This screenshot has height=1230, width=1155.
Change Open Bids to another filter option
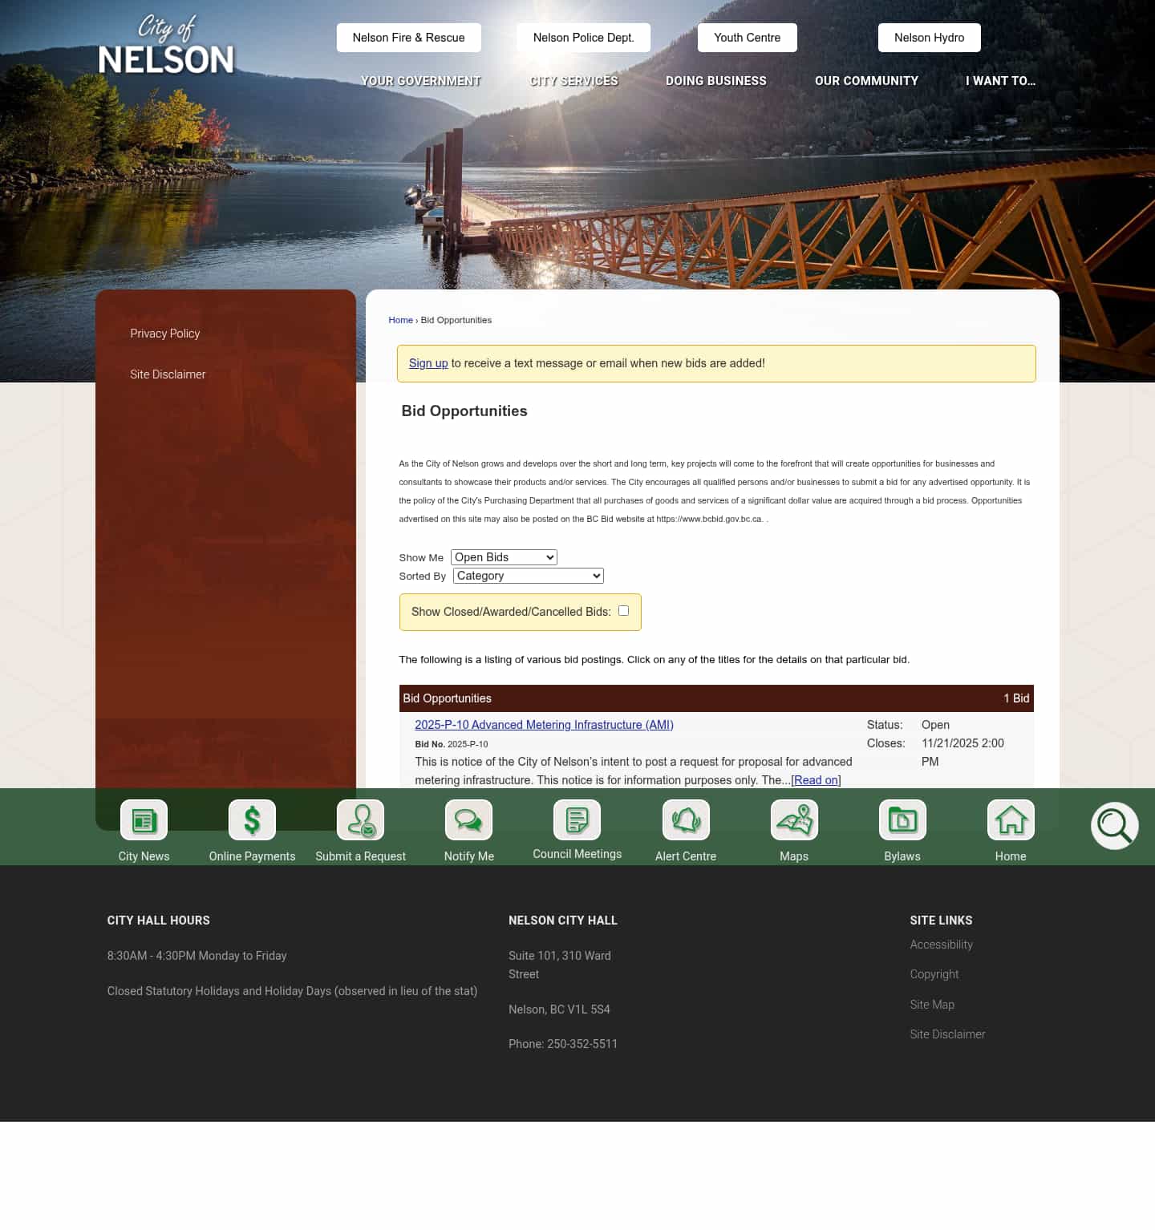pos(503,556)
